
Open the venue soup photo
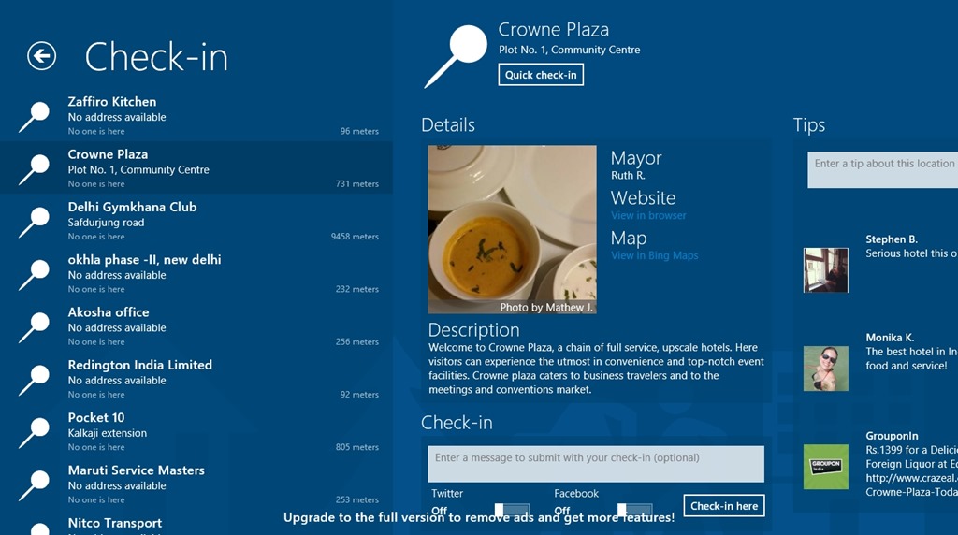click(512, 229)
